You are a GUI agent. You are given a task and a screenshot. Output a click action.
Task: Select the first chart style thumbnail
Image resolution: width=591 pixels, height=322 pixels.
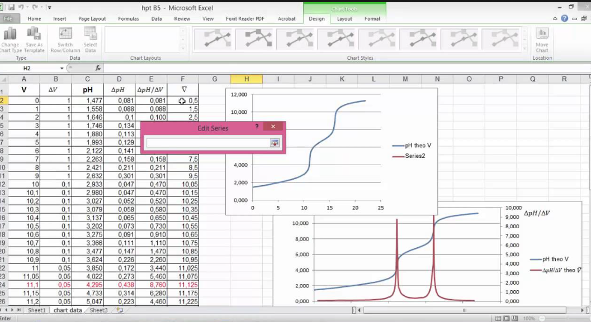[212, 39]
